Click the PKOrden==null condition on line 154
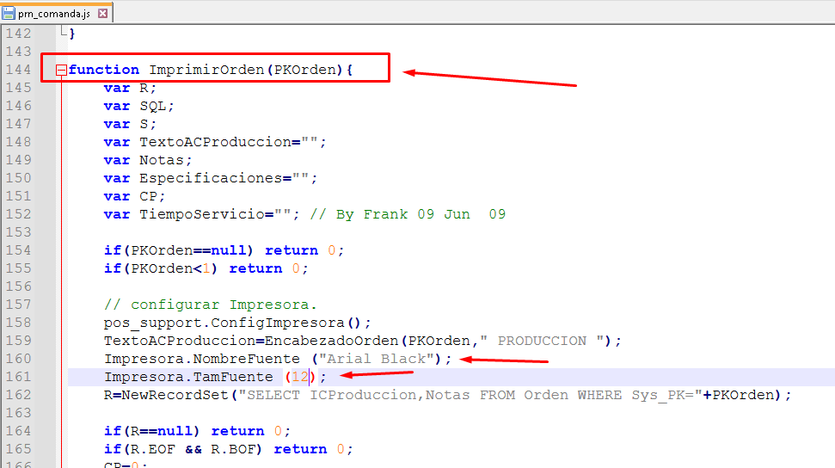The image size is (835, 468). (x=188, y=250)
